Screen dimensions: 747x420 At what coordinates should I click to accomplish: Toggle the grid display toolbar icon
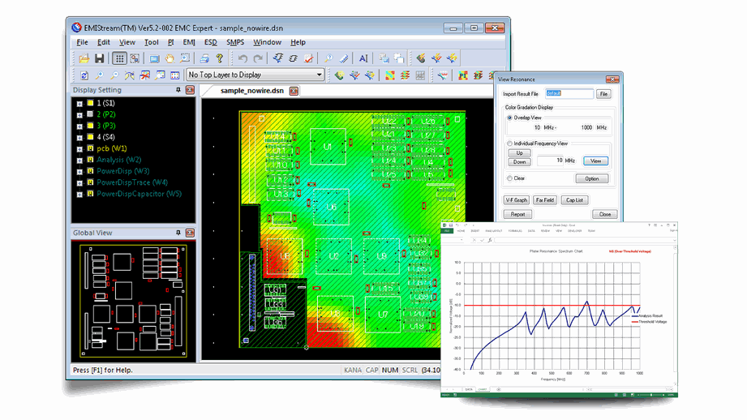point(119,58)
